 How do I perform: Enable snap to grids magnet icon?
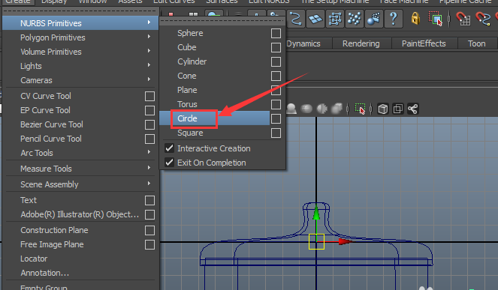point(463,19)
